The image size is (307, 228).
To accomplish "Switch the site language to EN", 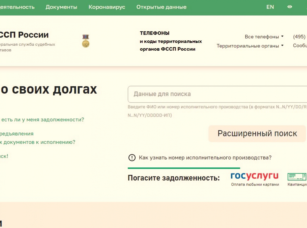I will [x=270, y=7].
